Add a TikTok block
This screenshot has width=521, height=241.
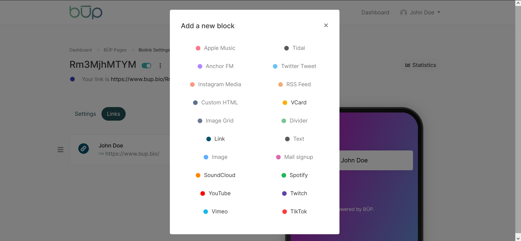click(294, 211)
